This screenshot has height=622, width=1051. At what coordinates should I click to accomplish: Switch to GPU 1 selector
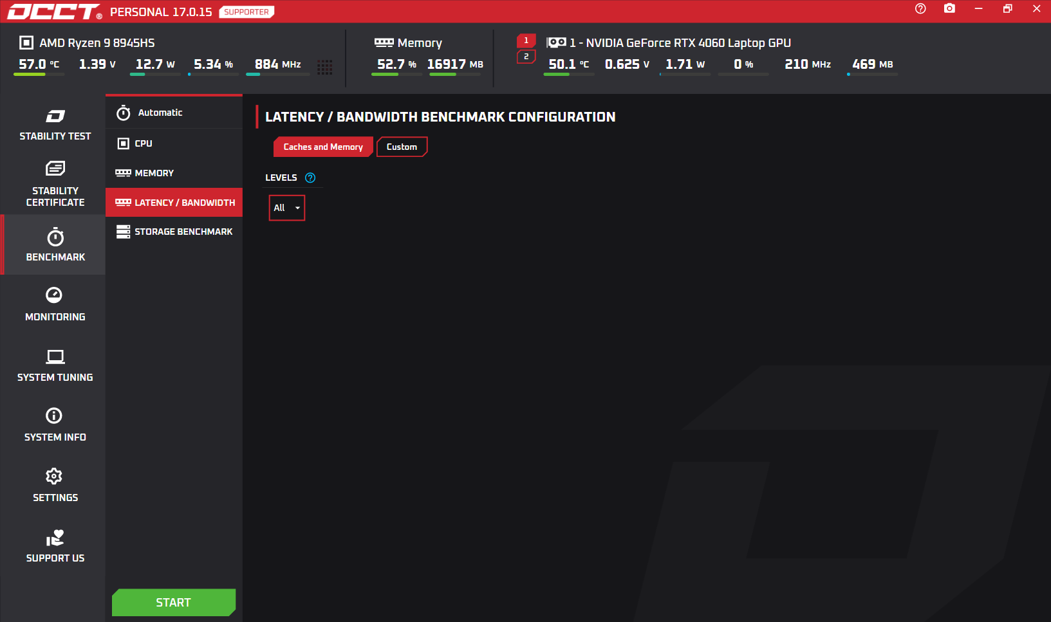click(526, 41)
